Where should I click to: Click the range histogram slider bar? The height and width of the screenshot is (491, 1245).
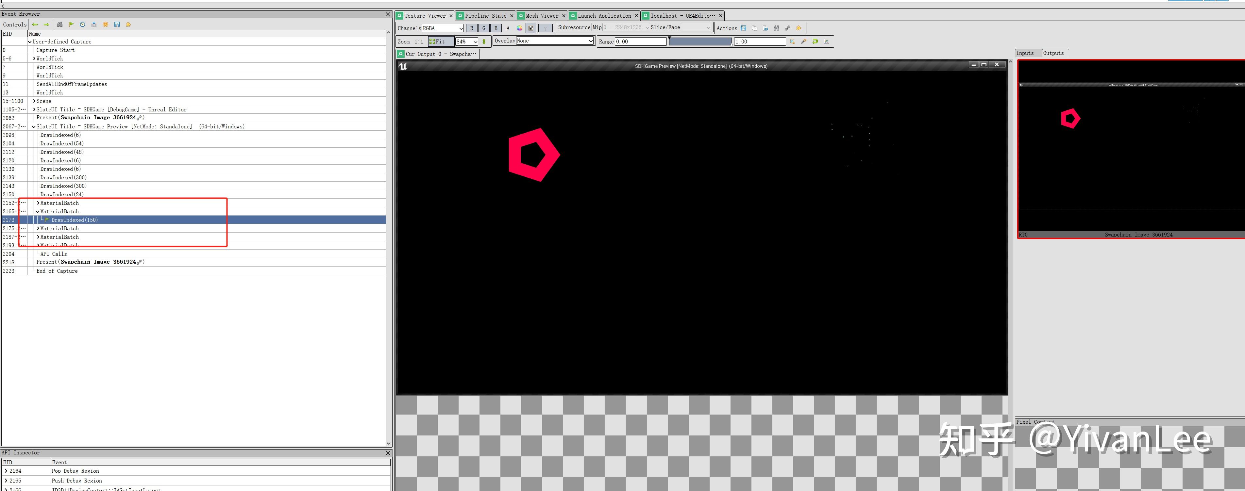pyautogui.click(x=700, y=41)
